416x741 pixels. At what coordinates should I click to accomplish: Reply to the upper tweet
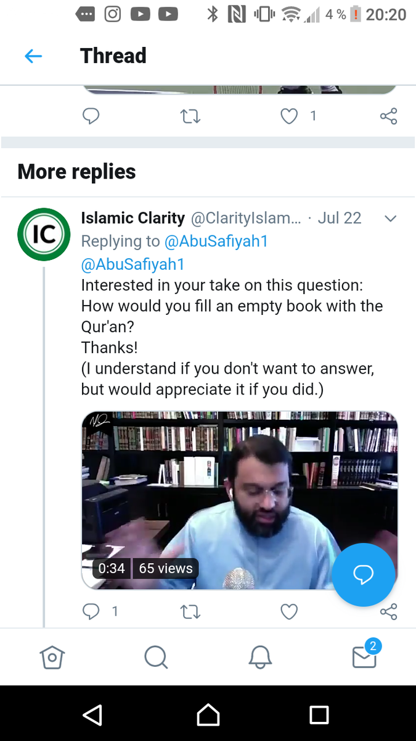point(91,115)
